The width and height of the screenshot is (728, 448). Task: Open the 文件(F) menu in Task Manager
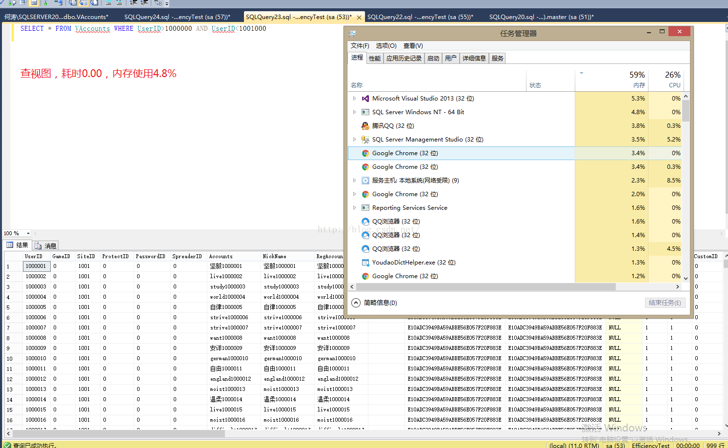click(x=360, y=46)
